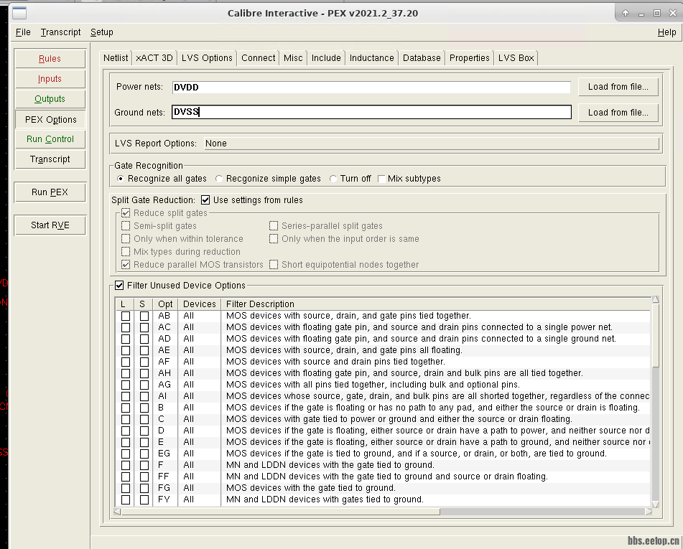Click the Ground nets input field

tap(371, 112)
